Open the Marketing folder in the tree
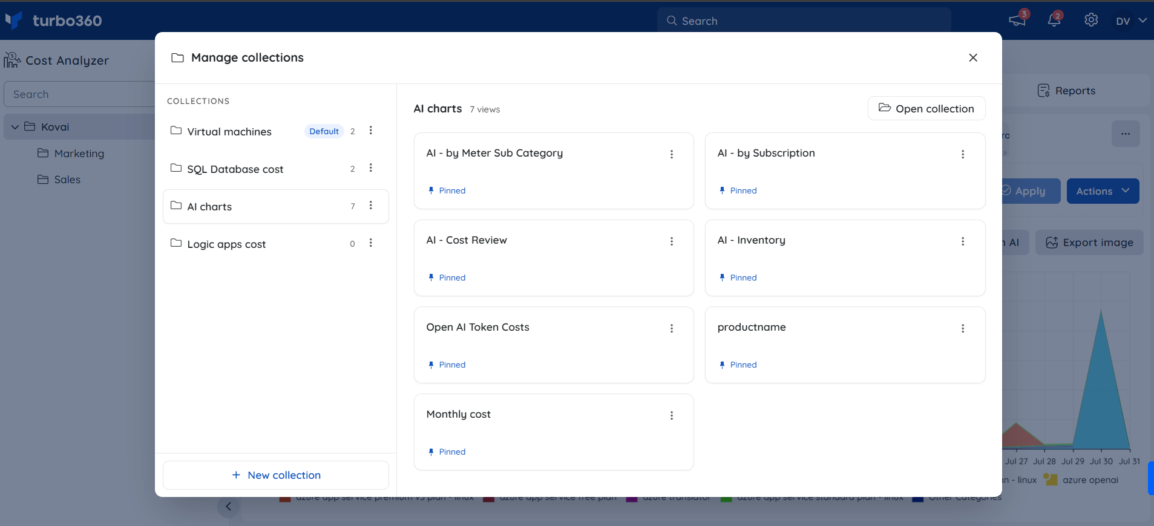The height and width of the screenshot is (526, 1154). tap(71, 154)
